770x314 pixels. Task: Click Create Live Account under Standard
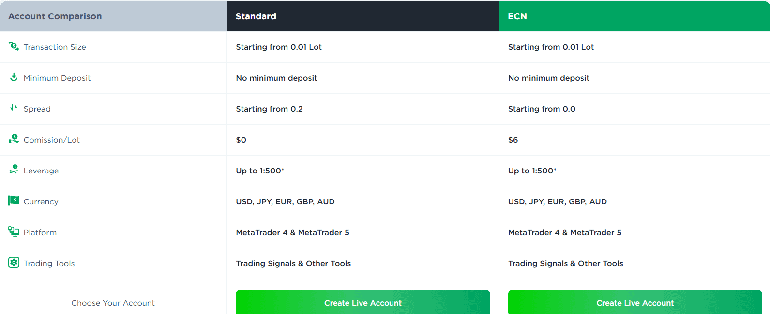click(362, 302)
